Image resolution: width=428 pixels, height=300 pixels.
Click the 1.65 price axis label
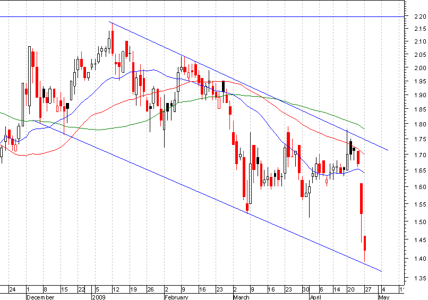pyautogui.click(x=420, y=170)
